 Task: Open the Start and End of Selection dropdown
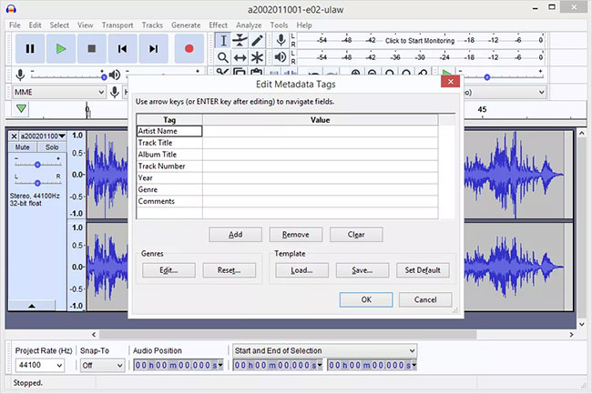click(x=325, y=350)
